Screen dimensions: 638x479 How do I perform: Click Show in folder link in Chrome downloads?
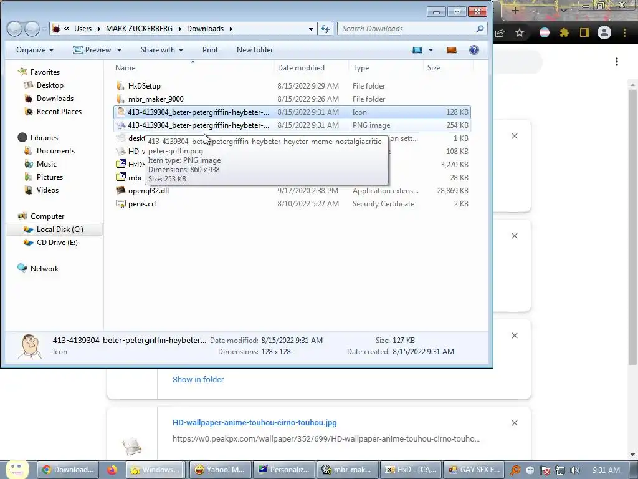[198, 379]
